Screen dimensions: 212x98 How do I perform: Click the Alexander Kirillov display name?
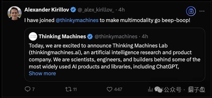(47, 10)
